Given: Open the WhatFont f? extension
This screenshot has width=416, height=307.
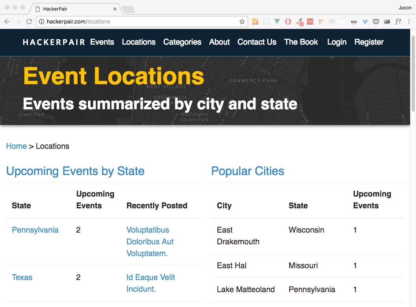Looking at the screenshot, I should 398,22.
